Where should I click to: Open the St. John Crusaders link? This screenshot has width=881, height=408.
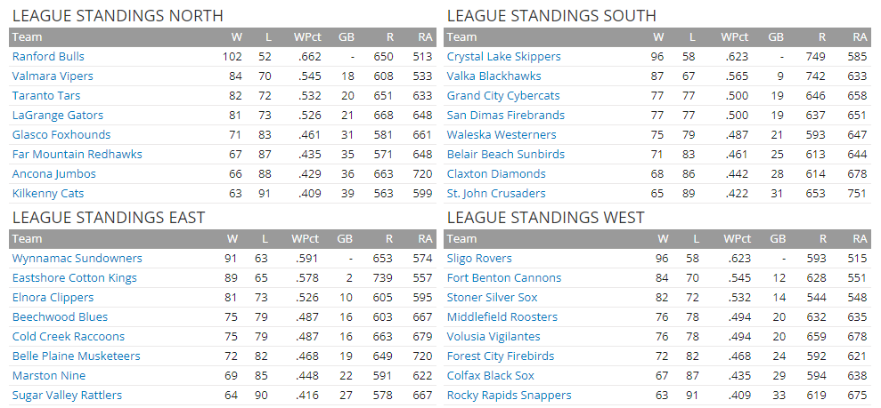tap(496, 194)
